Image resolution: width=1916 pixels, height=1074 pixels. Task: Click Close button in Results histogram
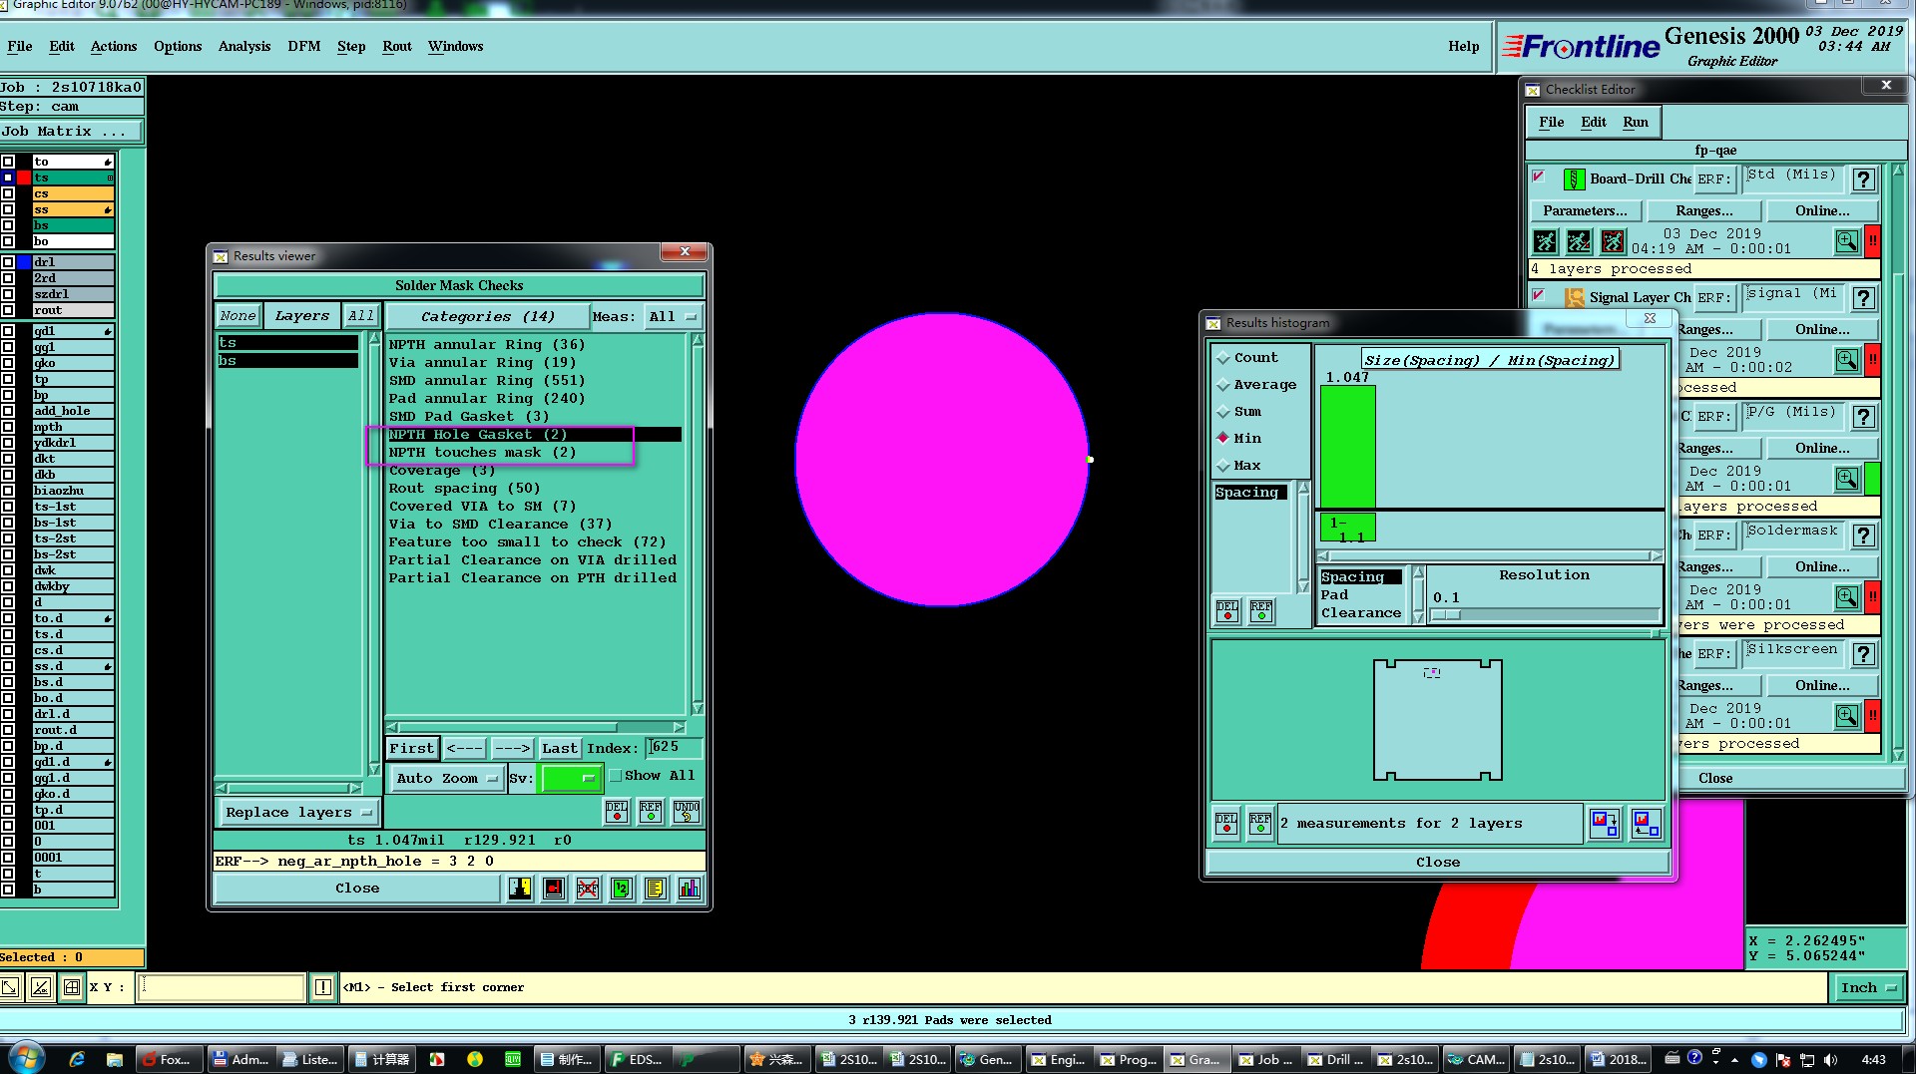click(x=1438, y=862)
